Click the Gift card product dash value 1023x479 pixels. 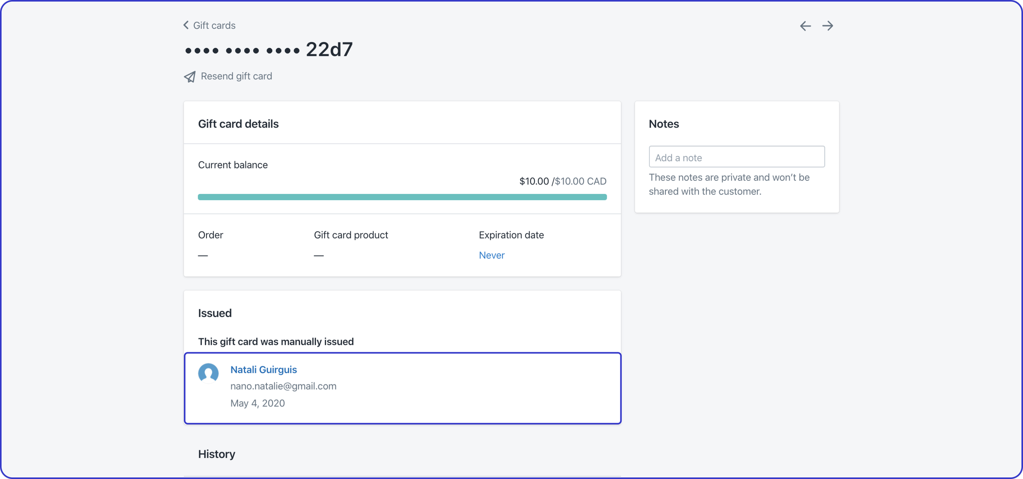[x=319, y=255]
